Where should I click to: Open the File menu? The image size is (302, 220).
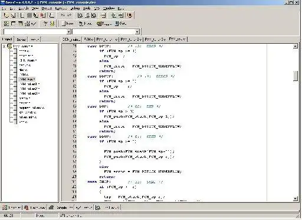4,8
